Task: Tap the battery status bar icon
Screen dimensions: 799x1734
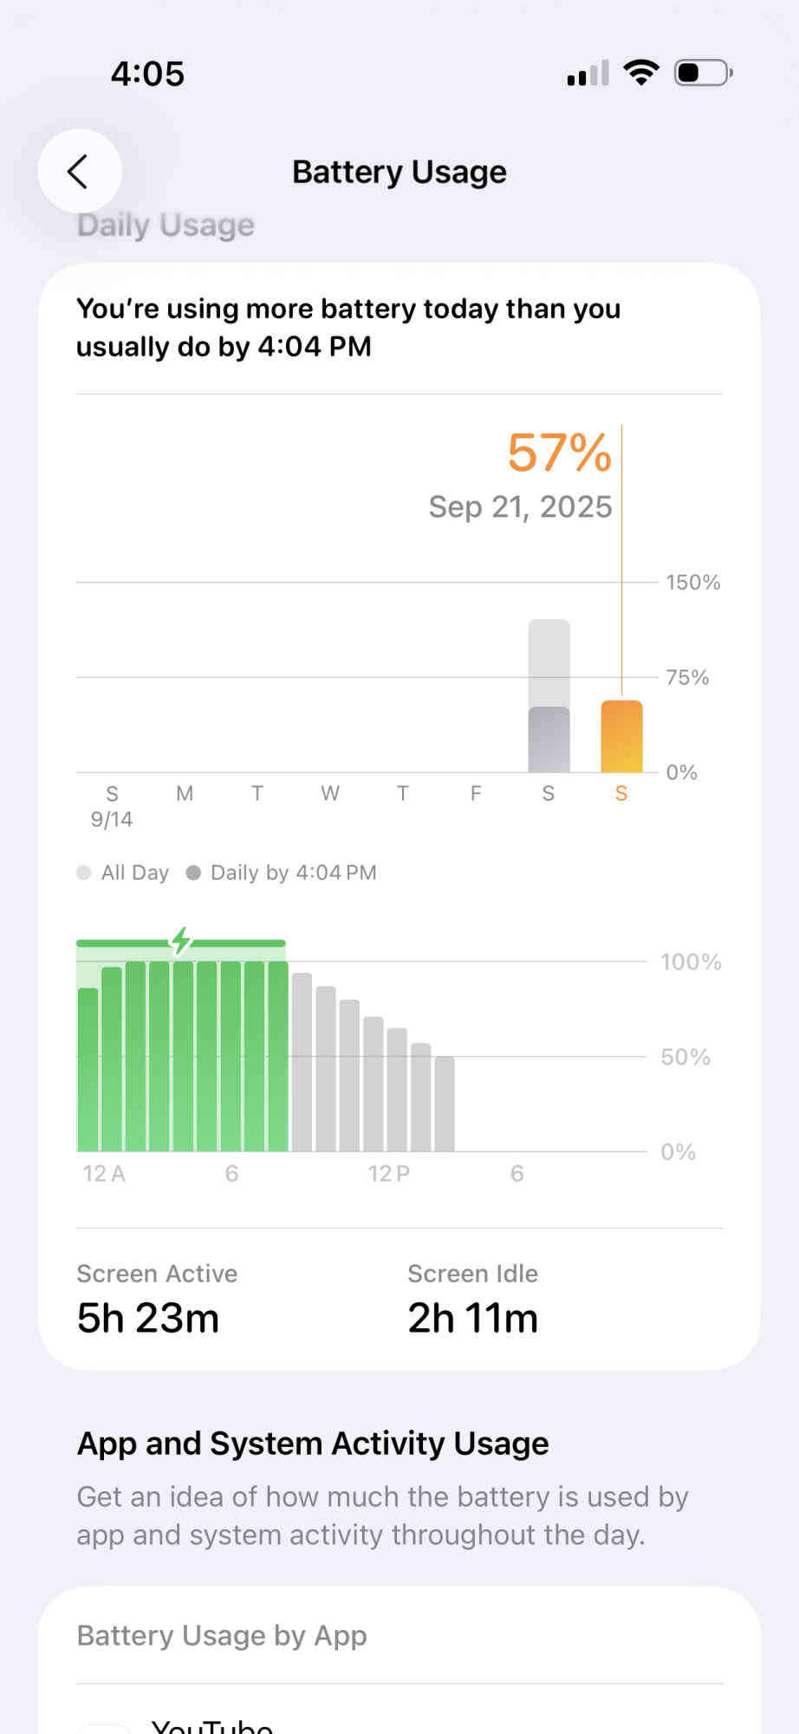Action: coord(704,73)
